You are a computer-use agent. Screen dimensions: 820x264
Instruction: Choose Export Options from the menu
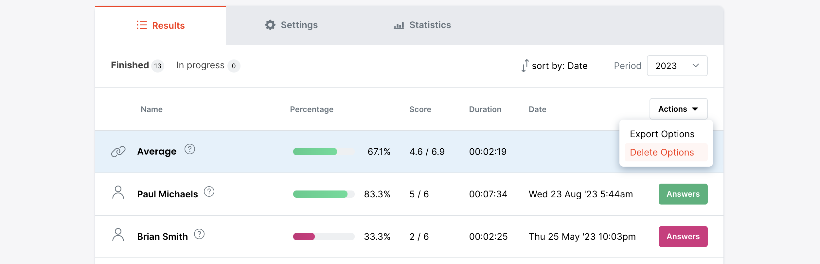pyautogui.click(x=662, y=134)
